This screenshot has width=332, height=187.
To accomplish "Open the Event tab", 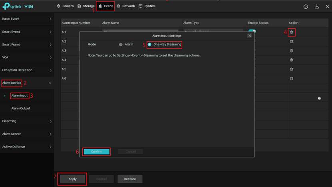I will pos(105,6).
